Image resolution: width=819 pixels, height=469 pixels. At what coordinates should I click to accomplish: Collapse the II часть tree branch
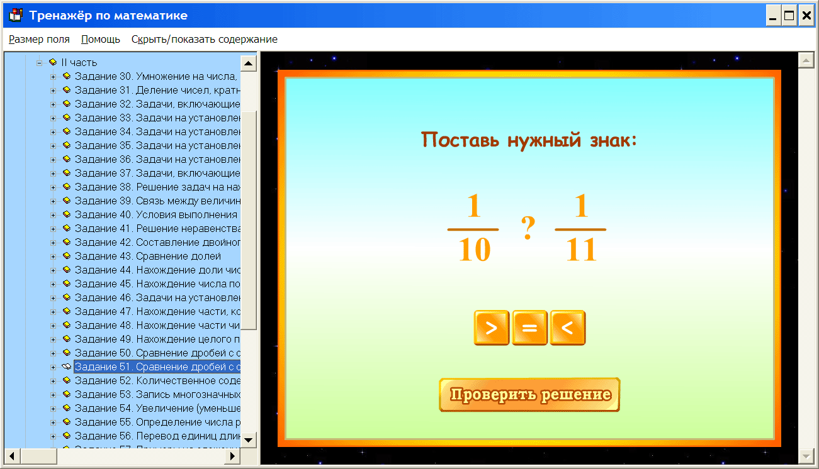click(39, 62)
